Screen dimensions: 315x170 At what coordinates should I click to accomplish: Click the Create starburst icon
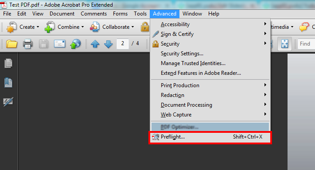coord(11,27)
